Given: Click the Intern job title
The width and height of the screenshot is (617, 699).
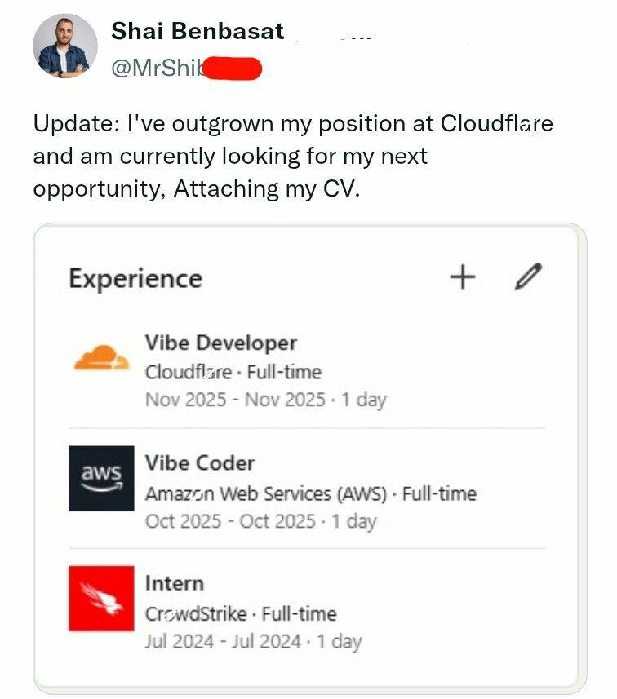Looking at the screenshot, I should pos(174,583).
